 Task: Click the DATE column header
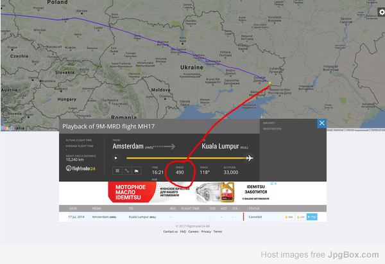click(73, 209)
